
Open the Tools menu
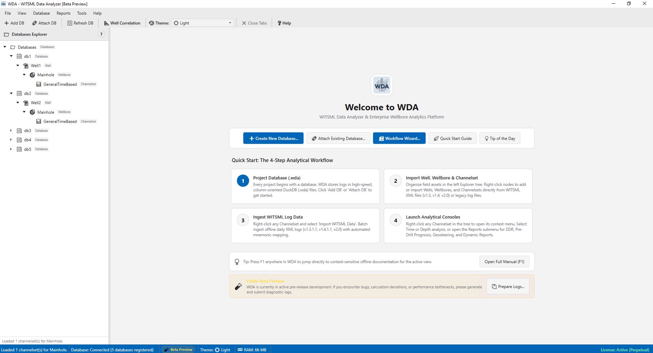click(x=82, y=13)
